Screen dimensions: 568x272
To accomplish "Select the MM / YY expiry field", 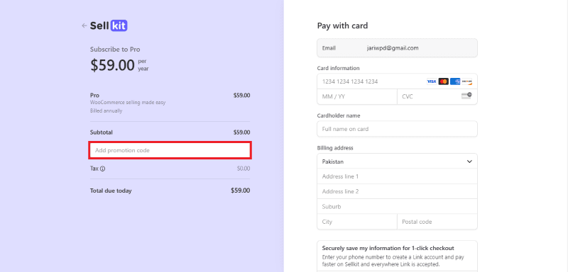I will 357,97.
